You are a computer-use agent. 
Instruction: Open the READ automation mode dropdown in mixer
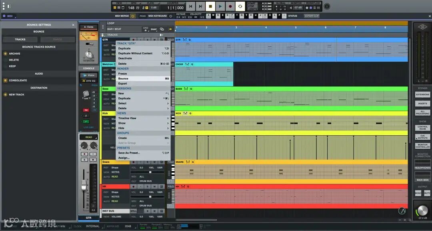88,137
